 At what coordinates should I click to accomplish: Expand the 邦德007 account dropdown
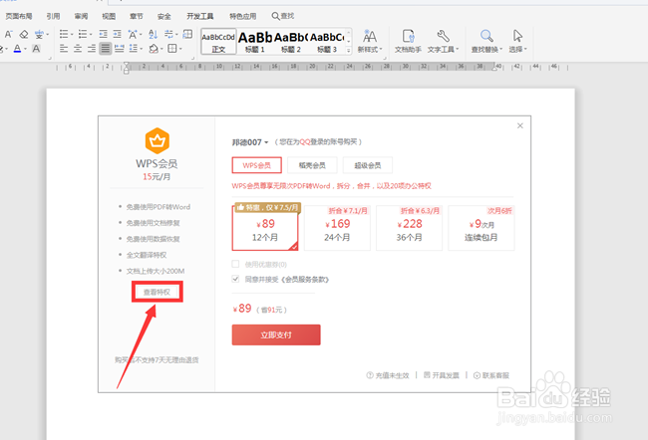click(x=266, y=142)
